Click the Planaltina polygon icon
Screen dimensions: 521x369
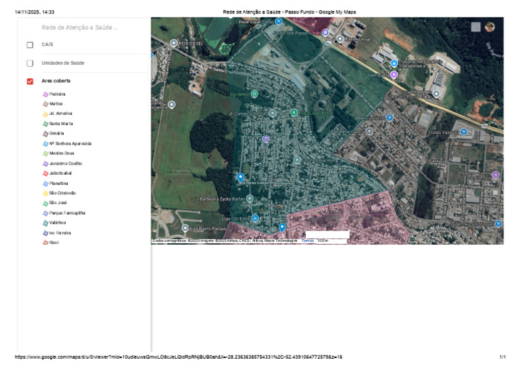(45, 183)
